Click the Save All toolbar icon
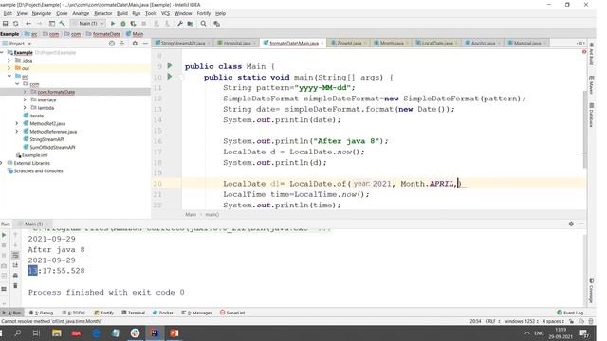Image resolution: width=607 pixels, height=341 pixels. (x=6, y=24)
